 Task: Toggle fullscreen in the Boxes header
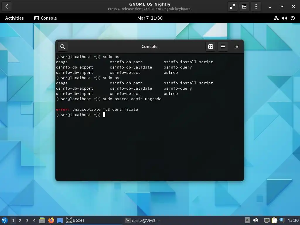[x=232, y=6]
